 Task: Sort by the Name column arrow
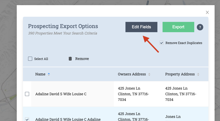click(x=49, y=74)
